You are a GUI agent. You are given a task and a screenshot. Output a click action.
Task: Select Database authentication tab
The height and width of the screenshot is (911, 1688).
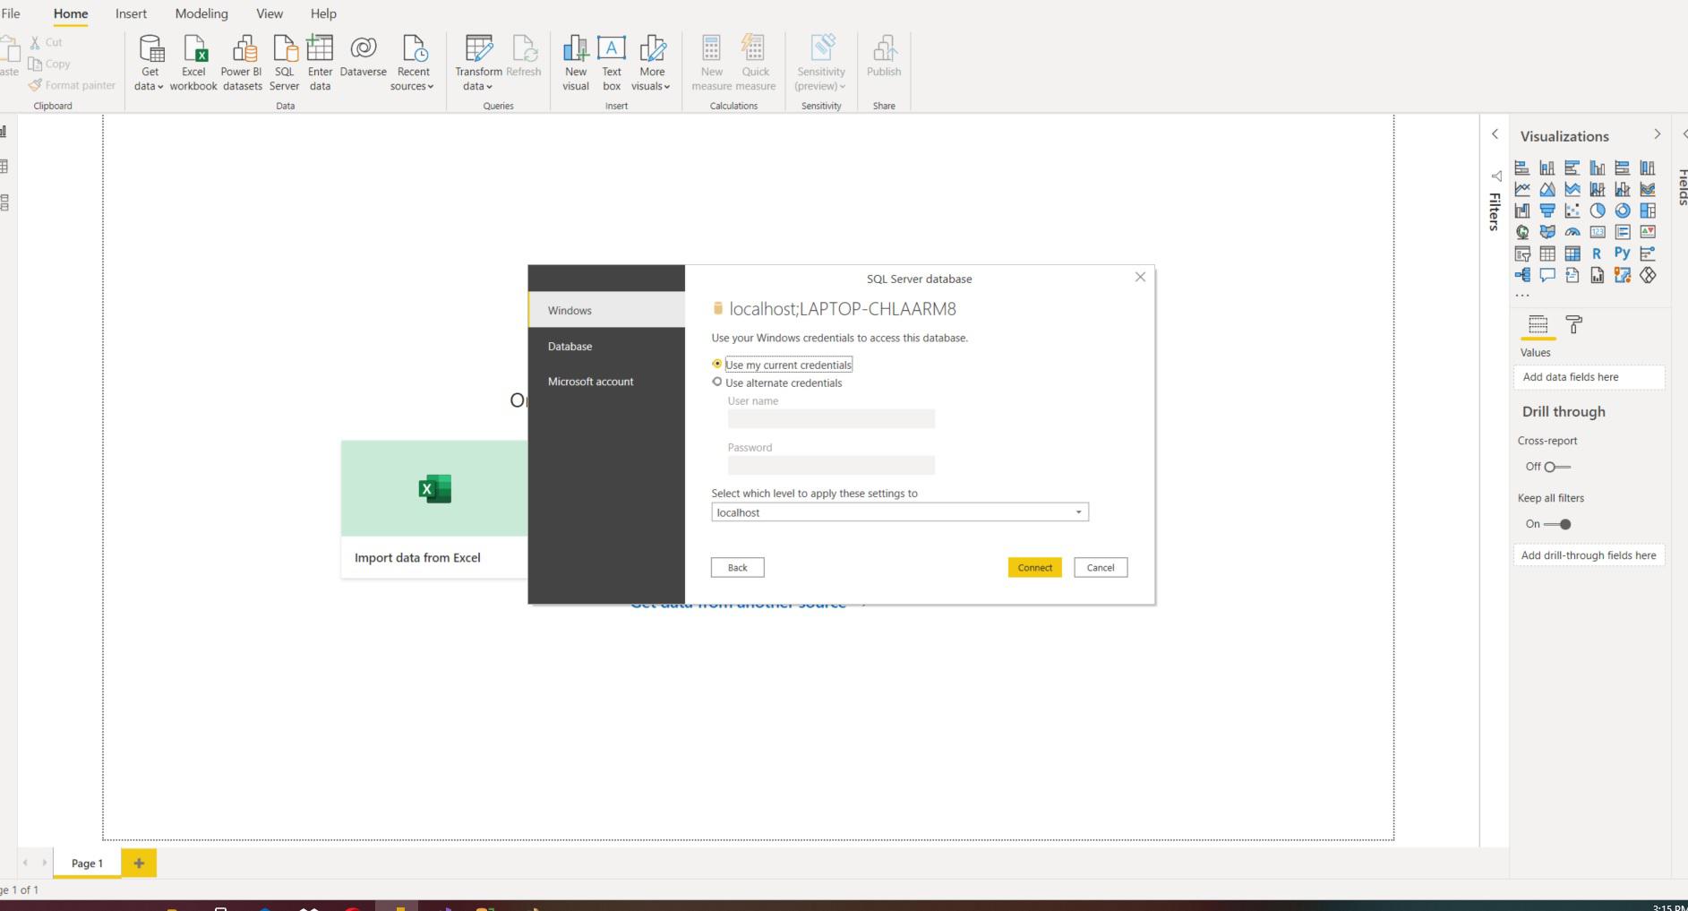coord(606,346)
